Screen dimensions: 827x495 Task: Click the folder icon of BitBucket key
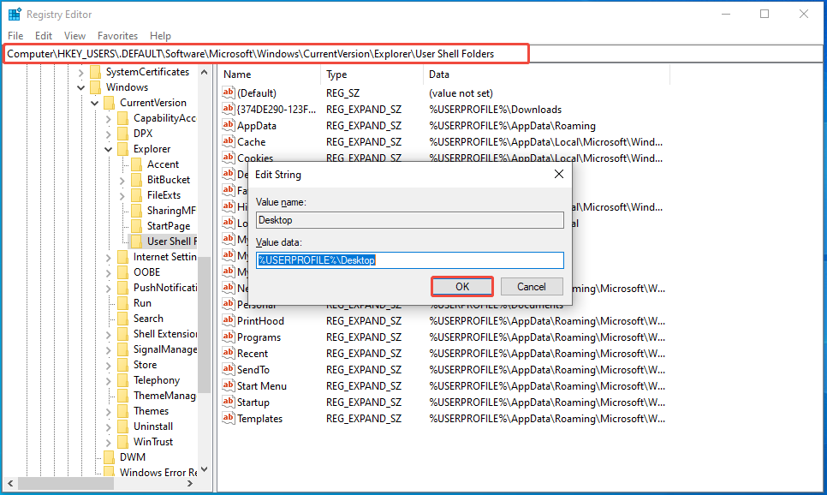(x=137, y=180)
